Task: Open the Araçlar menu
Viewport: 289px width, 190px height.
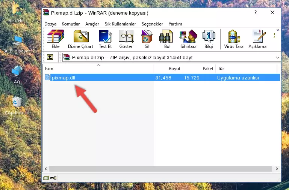Action: pos(92,24)
